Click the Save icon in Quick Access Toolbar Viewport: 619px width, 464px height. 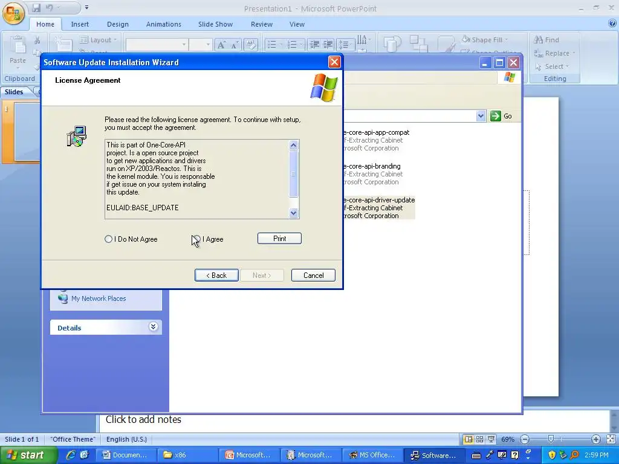(36, 8)
